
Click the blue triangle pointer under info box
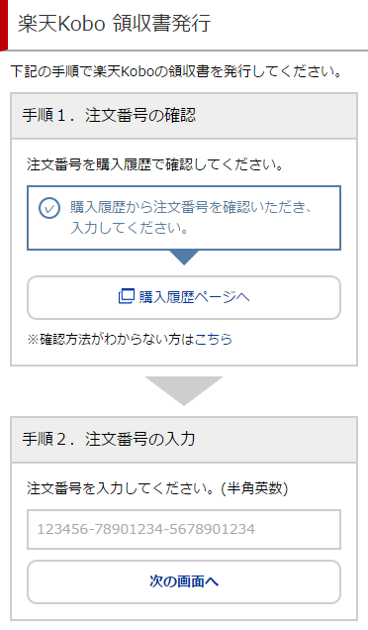tap(184, 258)
